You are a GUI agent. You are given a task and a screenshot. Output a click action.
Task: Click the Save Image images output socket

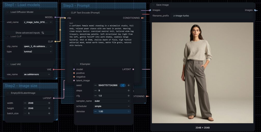point(255,10)
